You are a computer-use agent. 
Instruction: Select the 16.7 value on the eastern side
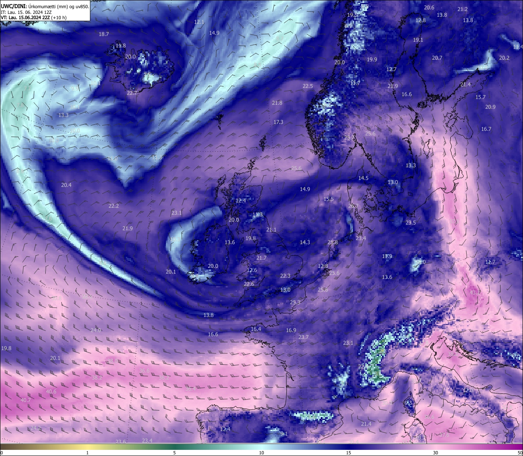tap(486, 129)
